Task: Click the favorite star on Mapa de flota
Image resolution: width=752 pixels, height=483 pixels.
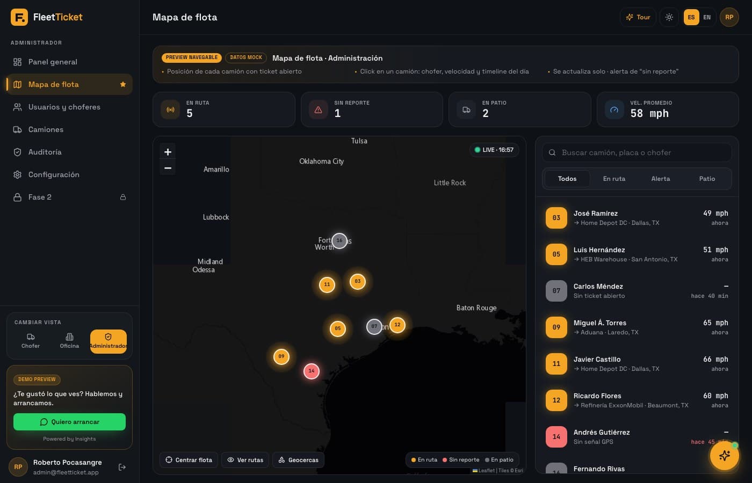Action: coord(123,84)
